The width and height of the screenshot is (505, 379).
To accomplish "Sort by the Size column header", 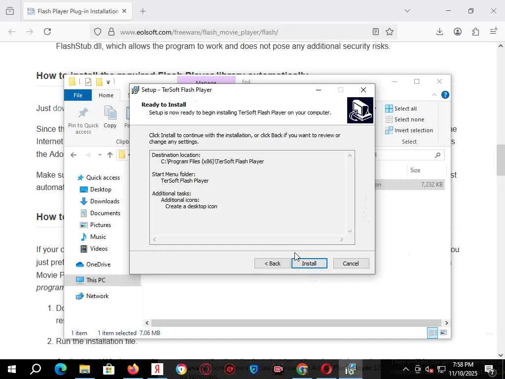I will pos(415,170).
